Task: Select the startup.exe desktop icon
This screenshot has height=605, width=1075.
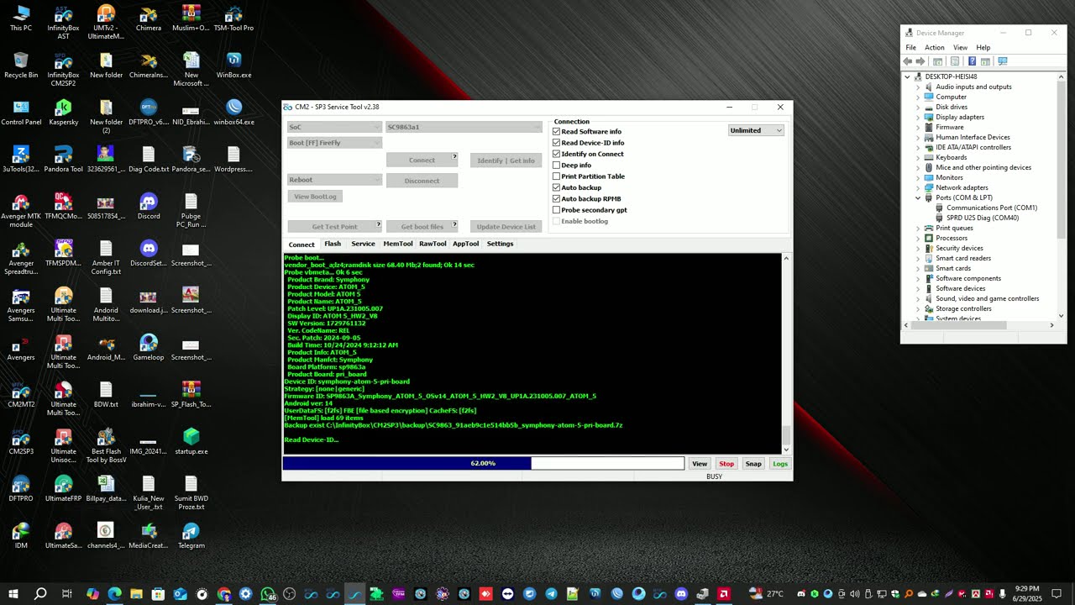Action: coord(191,442)
